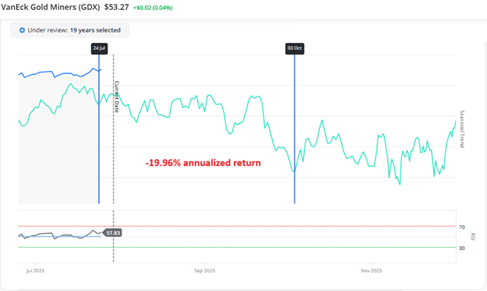
Task: Click the -19.96% annualized return annotation
Action: tap(203, 163)
